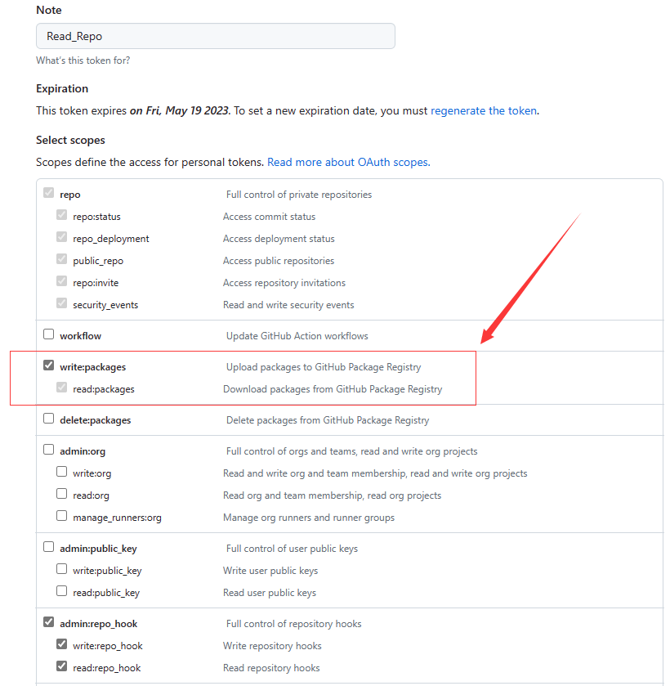Uncheck the admin:repo_hook checkbox
The width and height of the screenshot is (670, 686).
click(48, 622)
